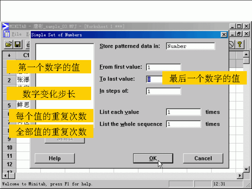This screenshot has height=189, width=252.
Task: Click the Open folder toolbar icon
Action: (8, 44)
